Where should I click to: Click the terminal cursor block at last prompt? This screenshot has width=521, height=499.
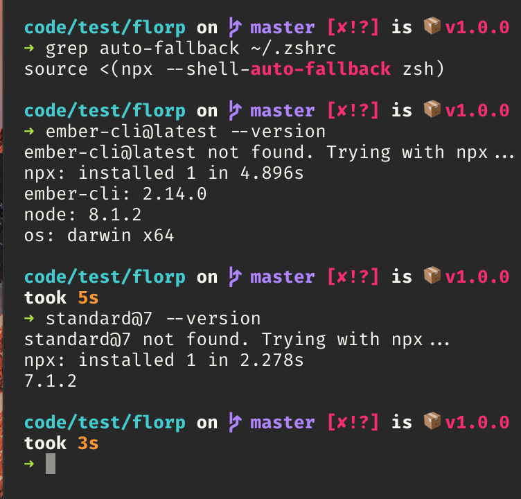pos(51,464)
